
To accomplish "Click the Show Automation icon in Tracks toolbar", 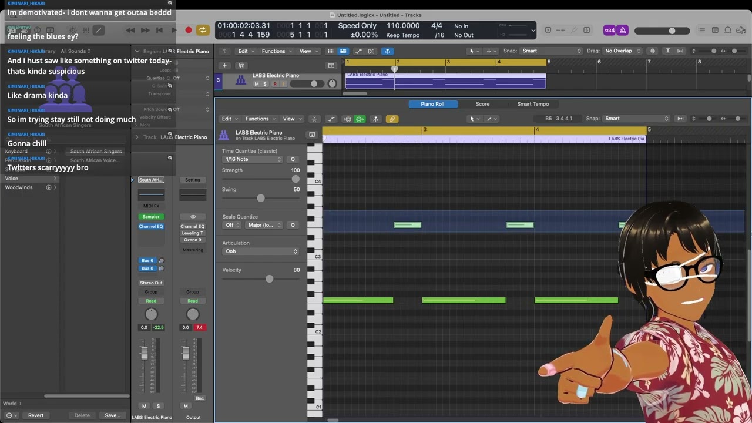I will point(359,51).
